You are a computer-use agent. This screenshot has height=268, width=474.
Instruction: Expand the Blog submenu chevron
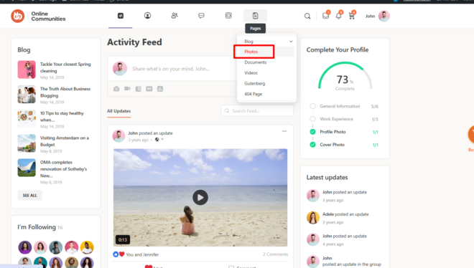(x=291, y=42)
